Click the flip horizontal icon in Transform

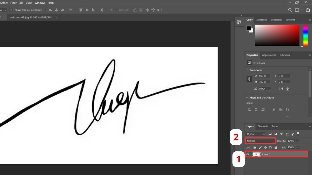click(281, 89)
